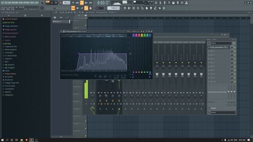Open the OPTIONS menu
253x142 pixels.
[x=26, y=3]
